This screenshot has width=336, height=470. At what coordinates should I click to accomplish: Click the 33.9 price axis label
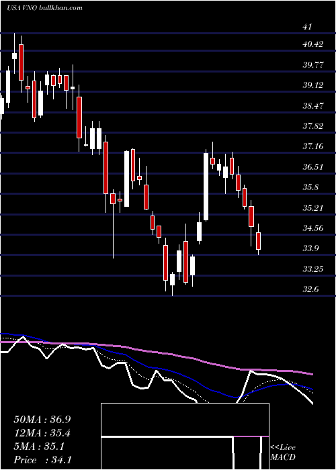(x=310, y=248)
